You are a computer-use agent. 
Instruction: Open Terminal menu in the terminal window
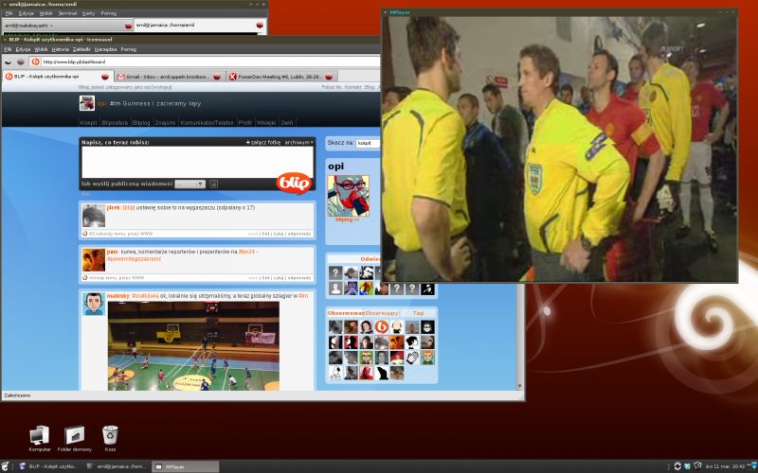click(67, 13)
